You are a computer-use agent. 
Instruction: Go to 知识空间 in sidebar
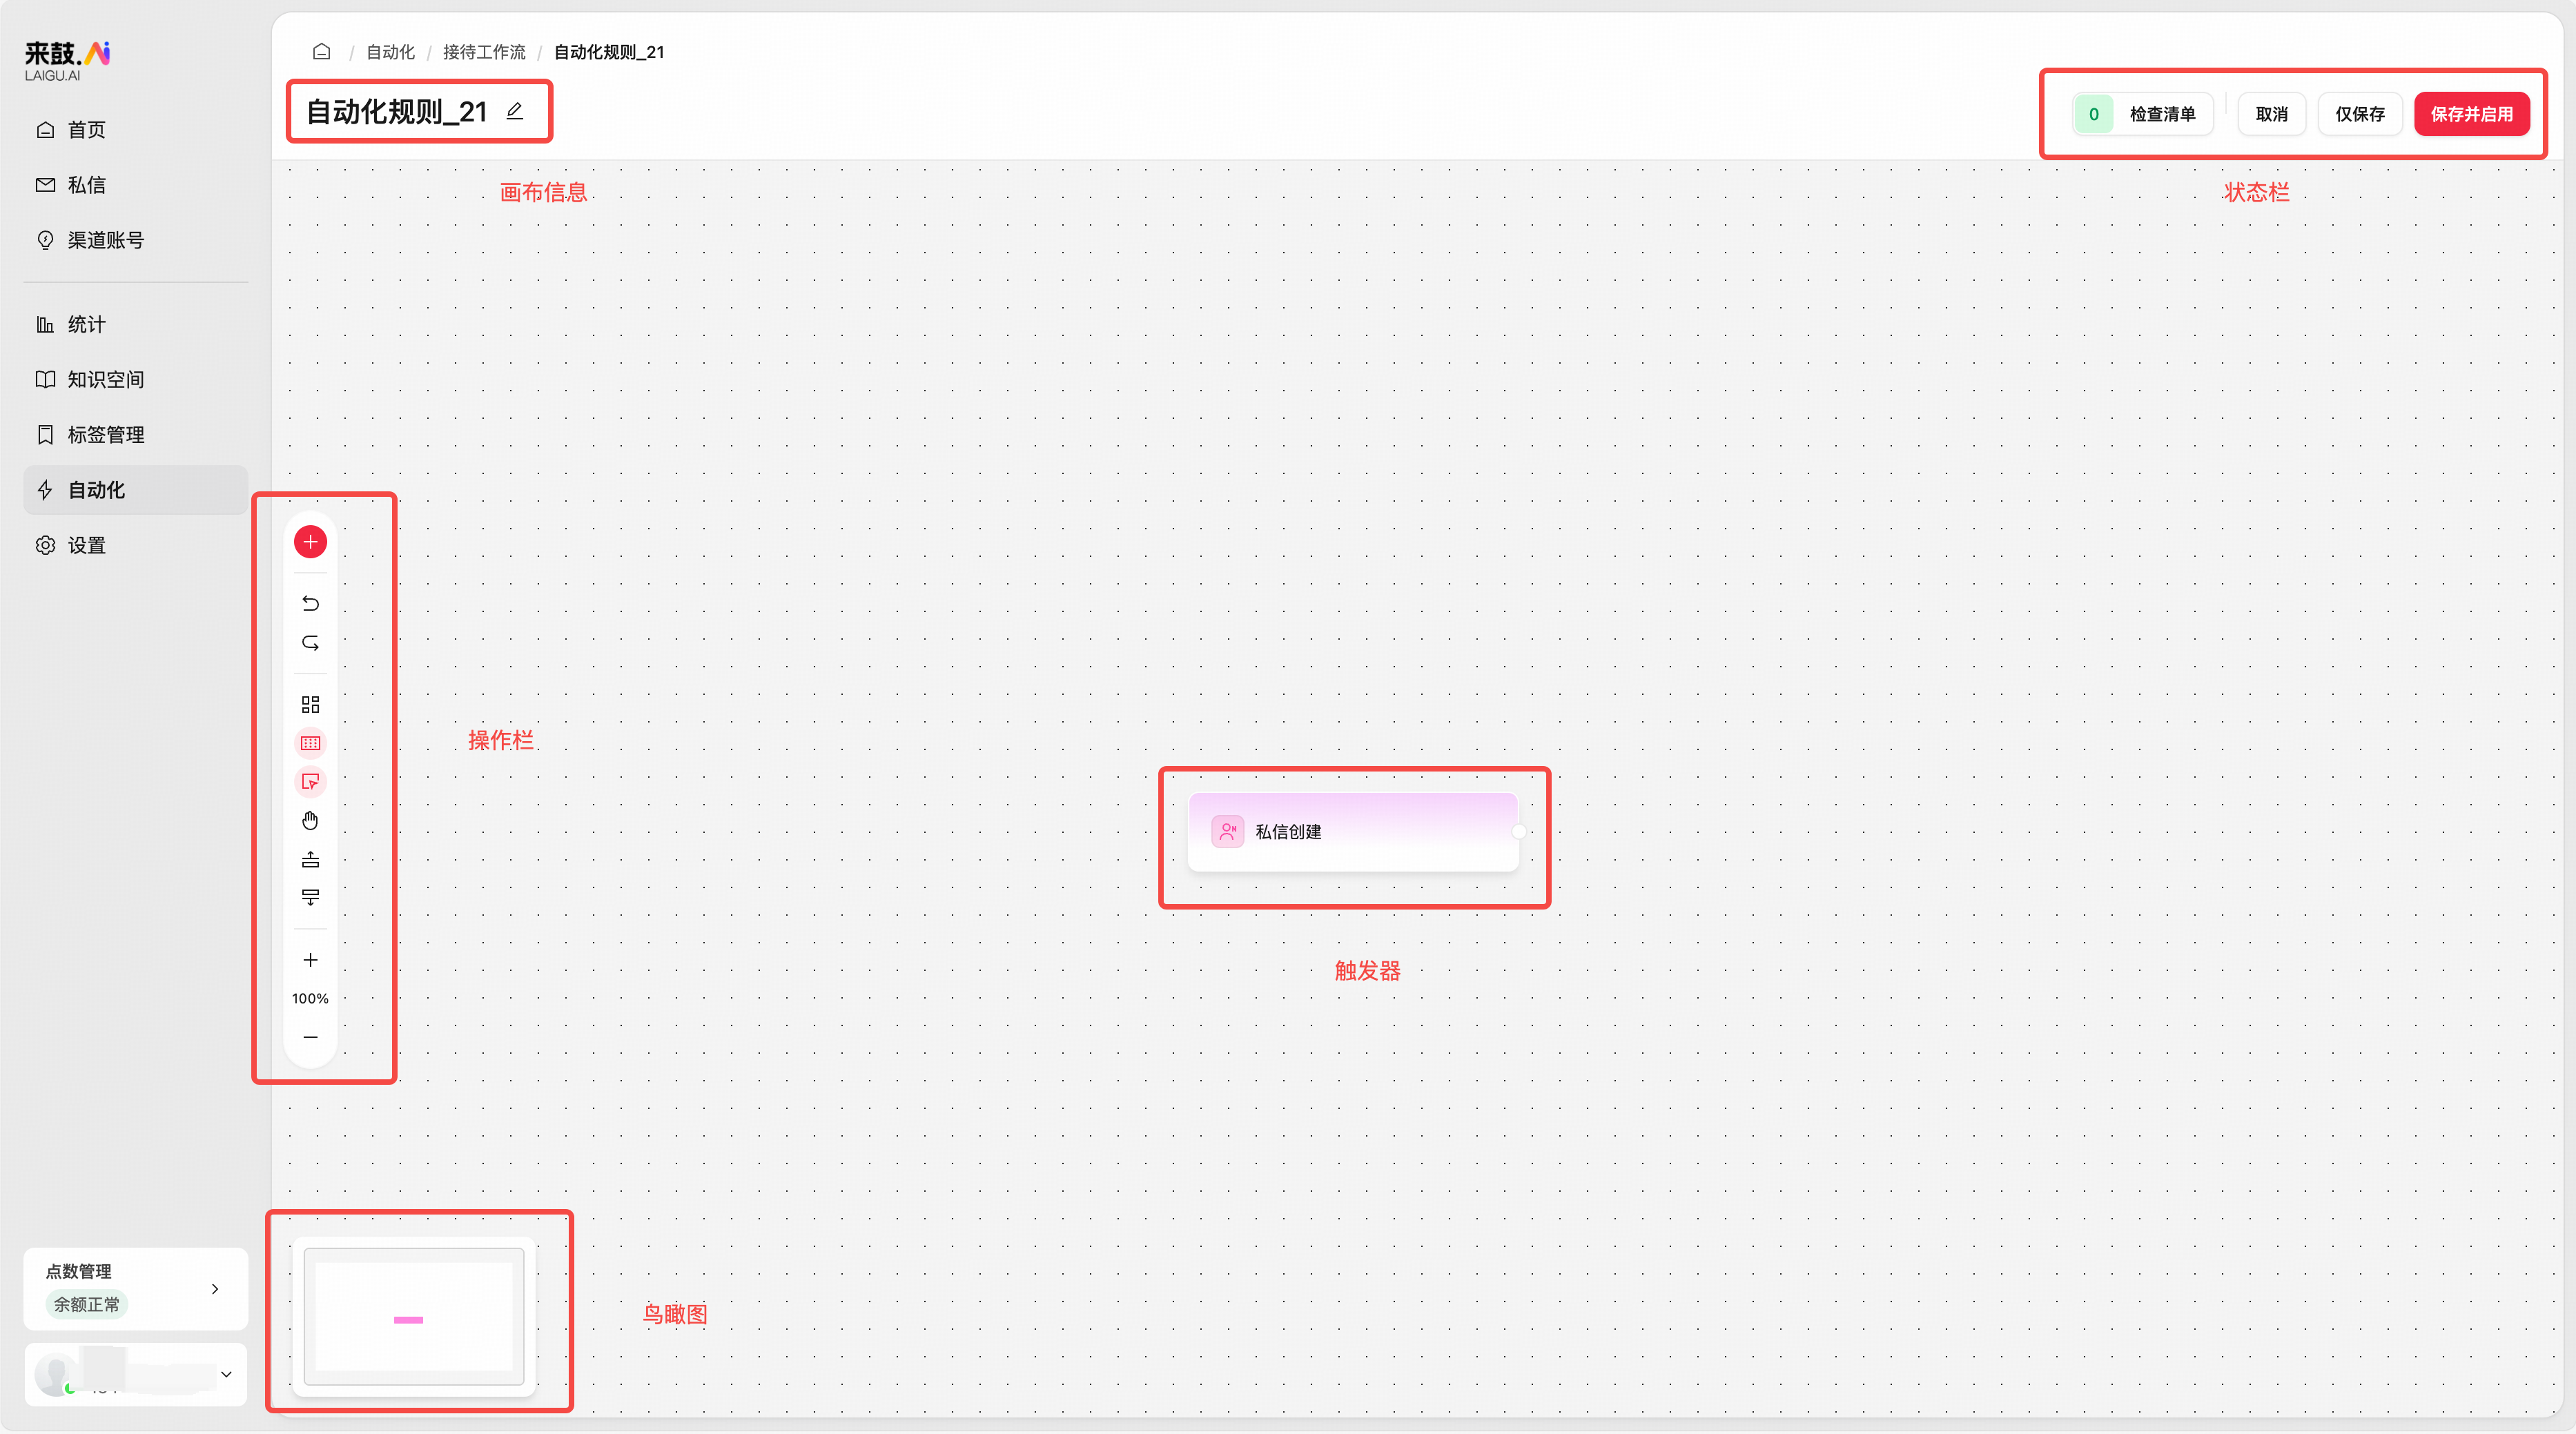pyautogui.click(x=106, y=379)
